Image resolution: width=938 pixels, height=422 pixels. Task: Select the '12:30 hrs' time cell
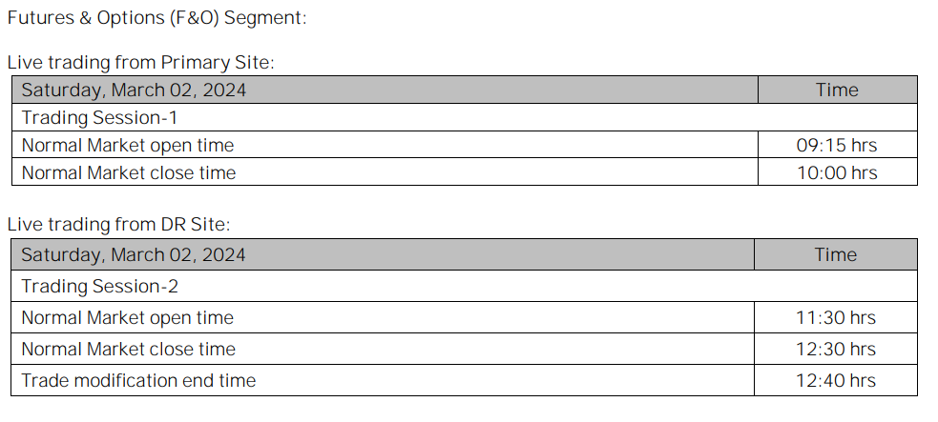coord(836,349)
